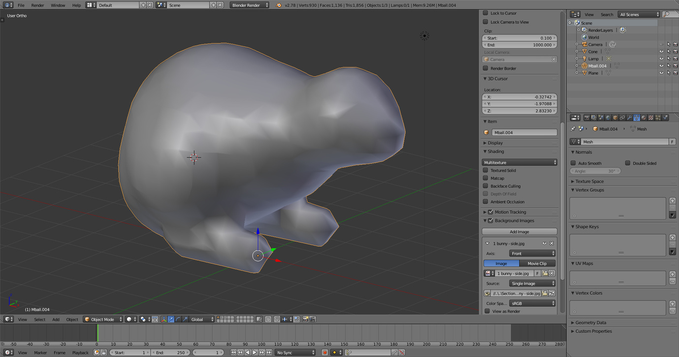Toggle the Auto Smooth checkbox
679x357 pixels.
point(573,163)
